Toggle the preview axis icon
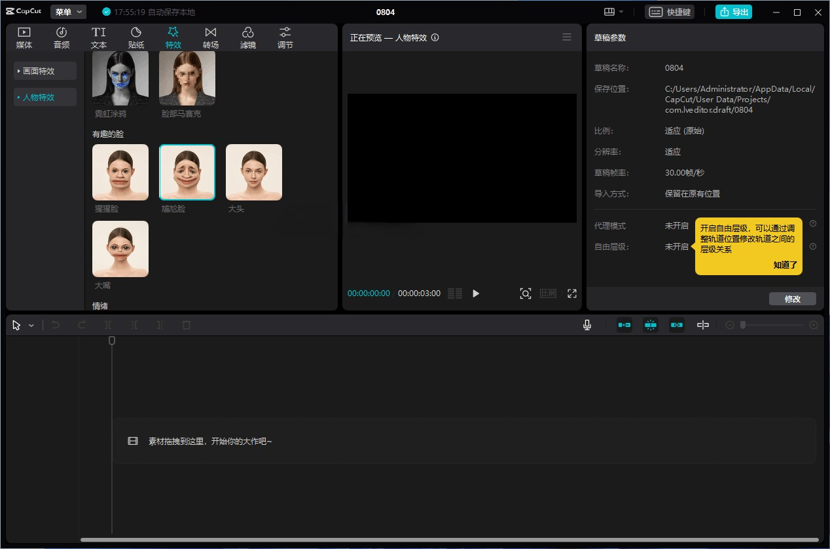Image resolution: width=830 pixels, height=549 pixels. coord(703,325)
